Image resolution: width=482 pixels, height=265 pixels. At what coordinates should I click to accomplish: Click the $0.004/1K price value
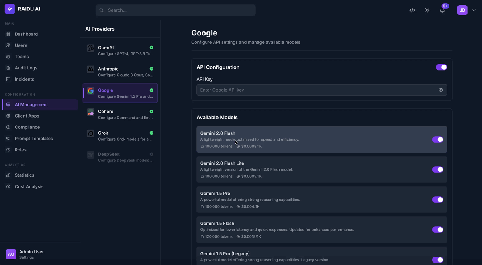[250, 207]
